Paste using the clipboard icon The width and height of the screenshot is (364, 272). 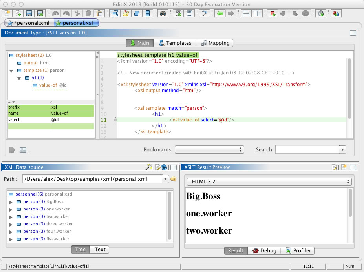(x=99, y=13)
